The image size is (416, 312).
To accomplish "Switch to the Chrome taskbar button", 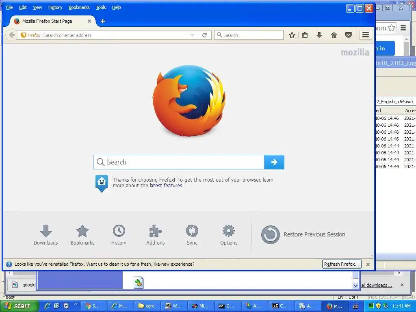I will (93, 306).
